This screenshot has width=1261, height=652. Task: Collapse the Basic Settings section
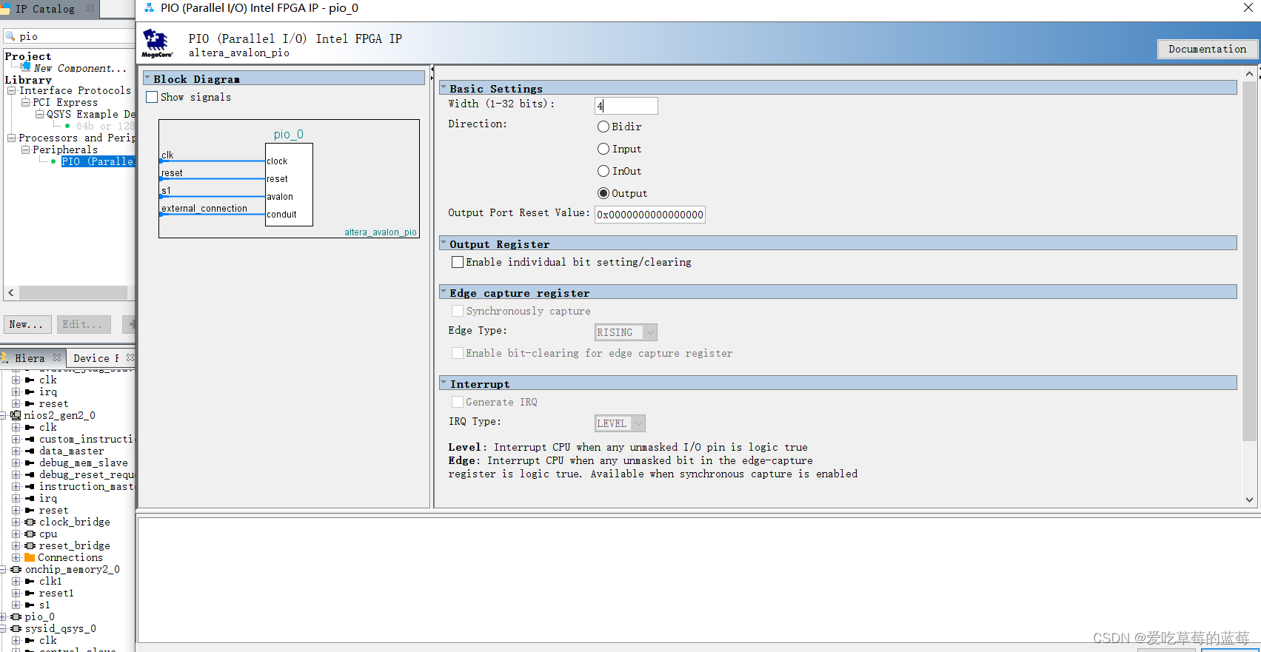[x=444, y=88]
